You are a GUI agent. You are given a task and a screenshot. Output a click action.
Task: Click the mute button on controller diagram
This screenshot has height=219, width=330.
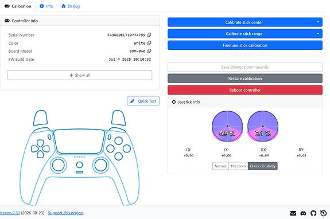click(79, 173)
